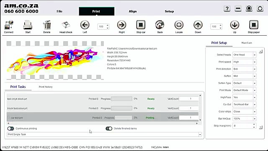Select the Print tab
The height and width of the screenshot is (151, 268).
pyautogui.click(x=97, y=11)
